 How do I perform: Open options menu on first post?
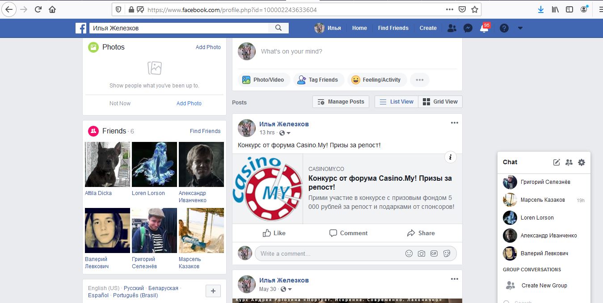(454, 123)
